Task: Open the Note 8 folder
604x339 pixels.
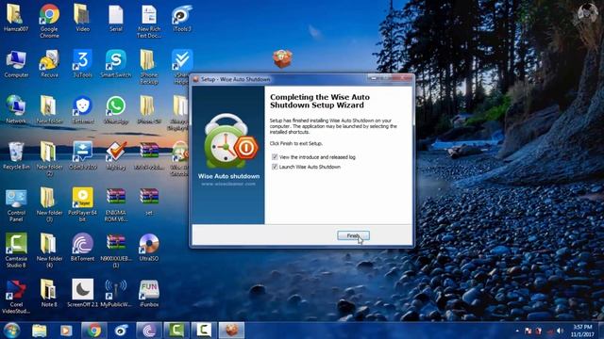Action: (49, 294)
